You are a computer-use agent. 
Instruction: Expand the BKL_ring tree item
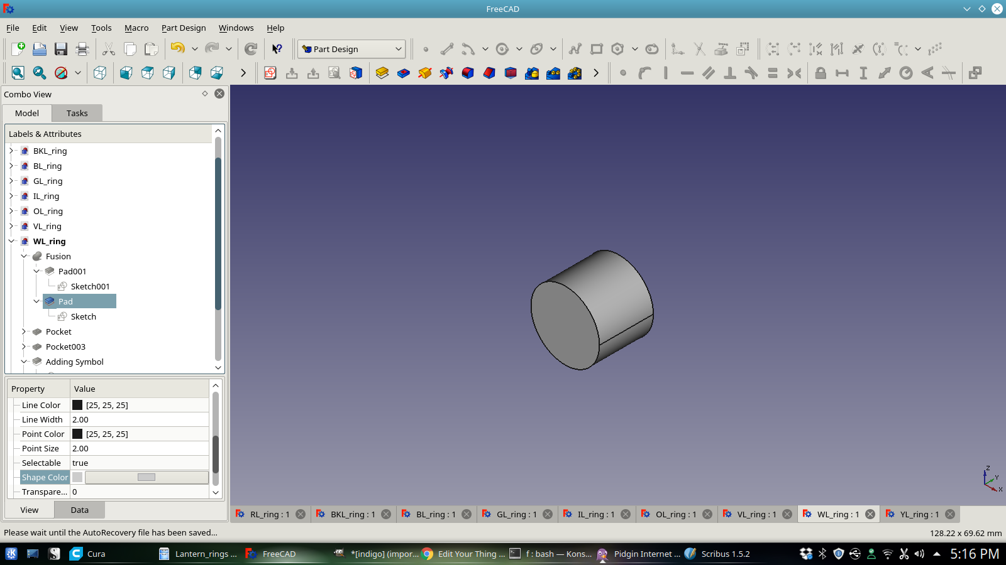(x=11, y=151)
